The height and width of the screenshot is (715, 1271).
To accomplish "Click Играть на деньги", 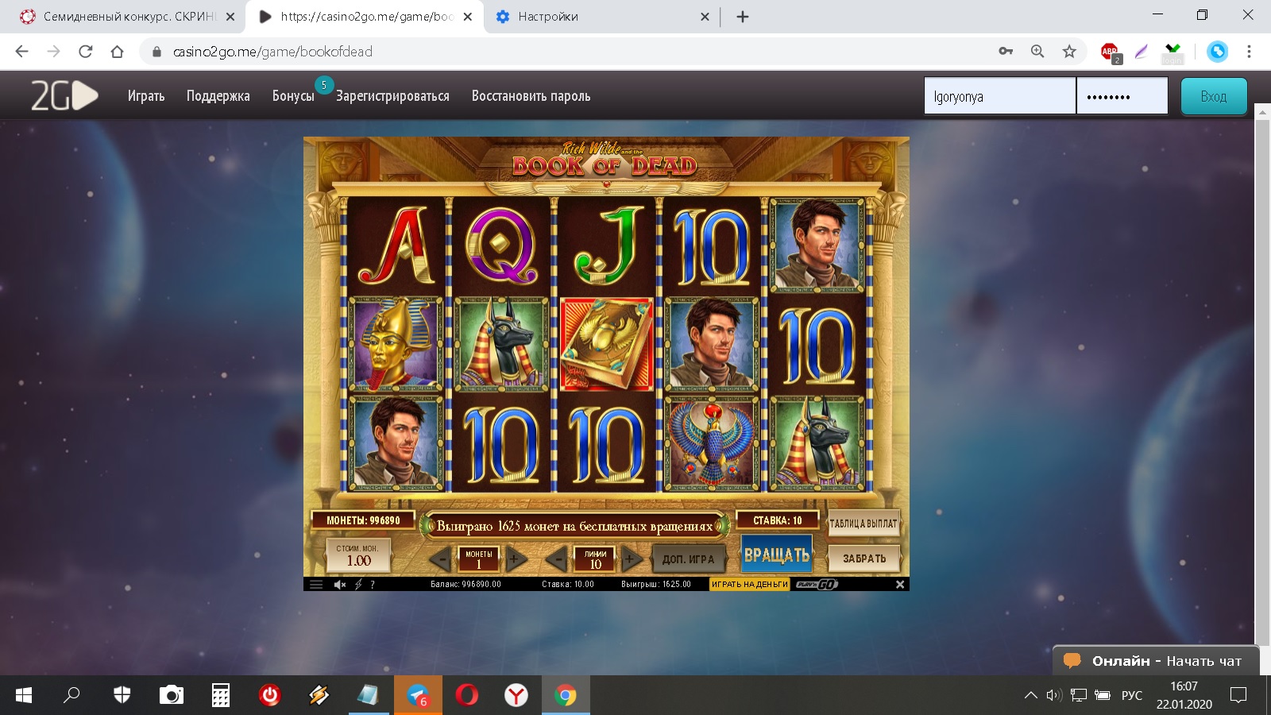I will 749,584.
